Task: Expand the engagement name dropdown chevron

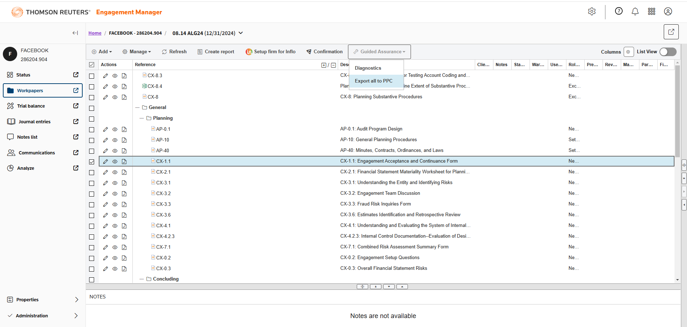Action: [241, 33]
